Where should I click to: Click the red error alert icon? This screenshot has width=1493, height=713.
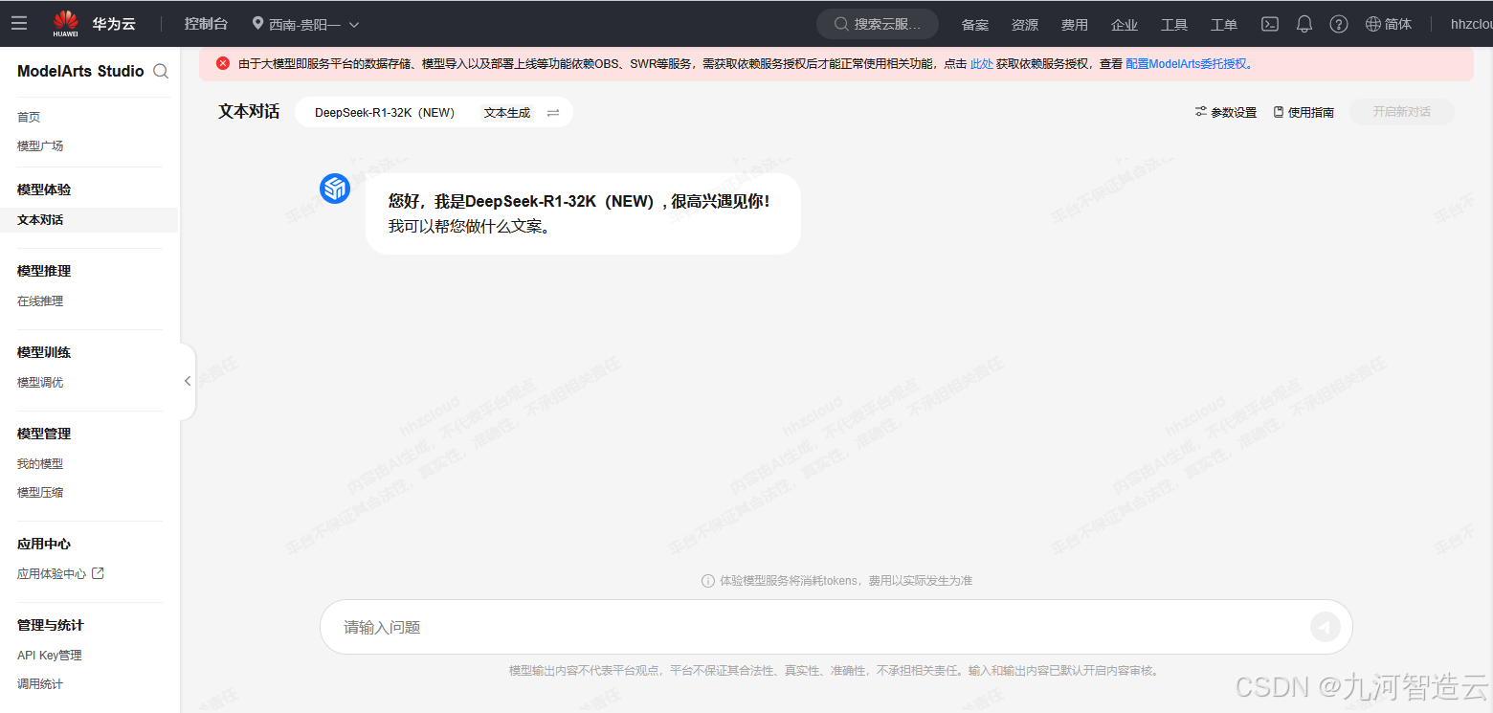(223, 63)
